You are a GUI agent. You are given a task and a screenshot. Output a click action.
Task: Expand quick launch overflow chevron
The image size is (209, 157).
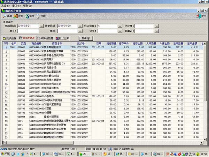point(28,154)
